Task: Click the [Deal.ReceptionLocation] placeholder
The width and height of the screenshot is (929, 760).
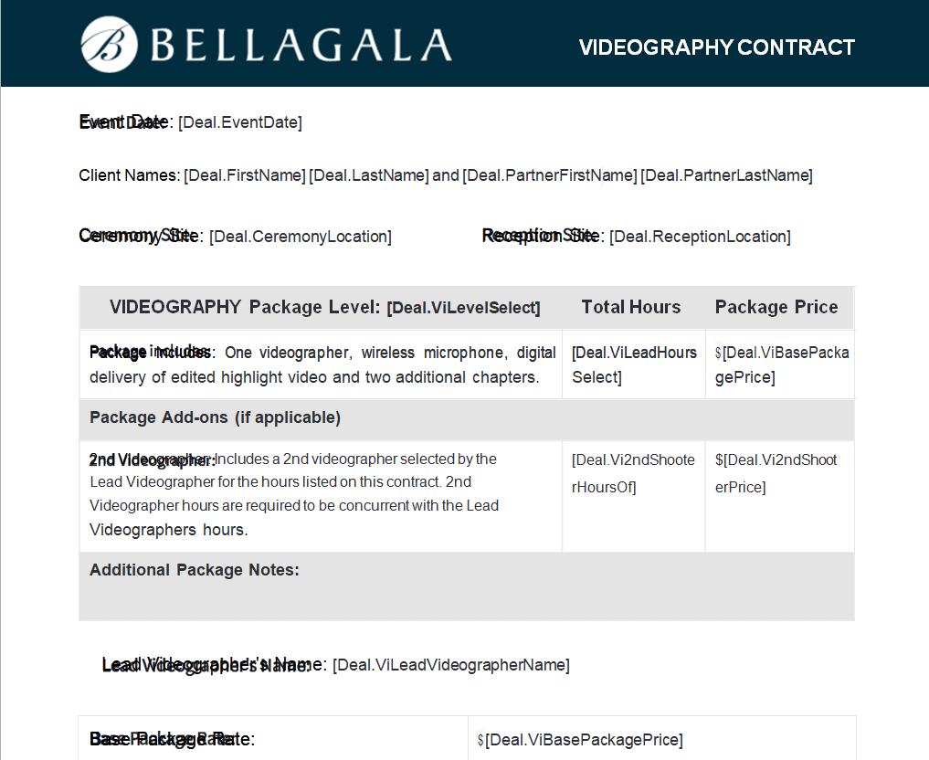Action: point(700,237)
